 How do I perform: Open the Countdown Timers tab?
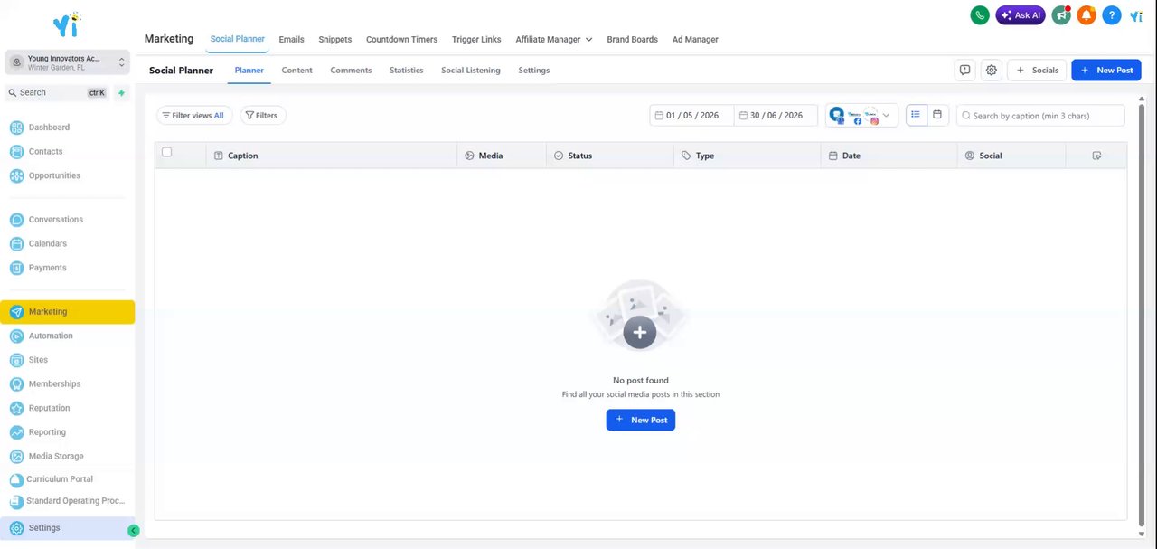(x=401, y=40)
